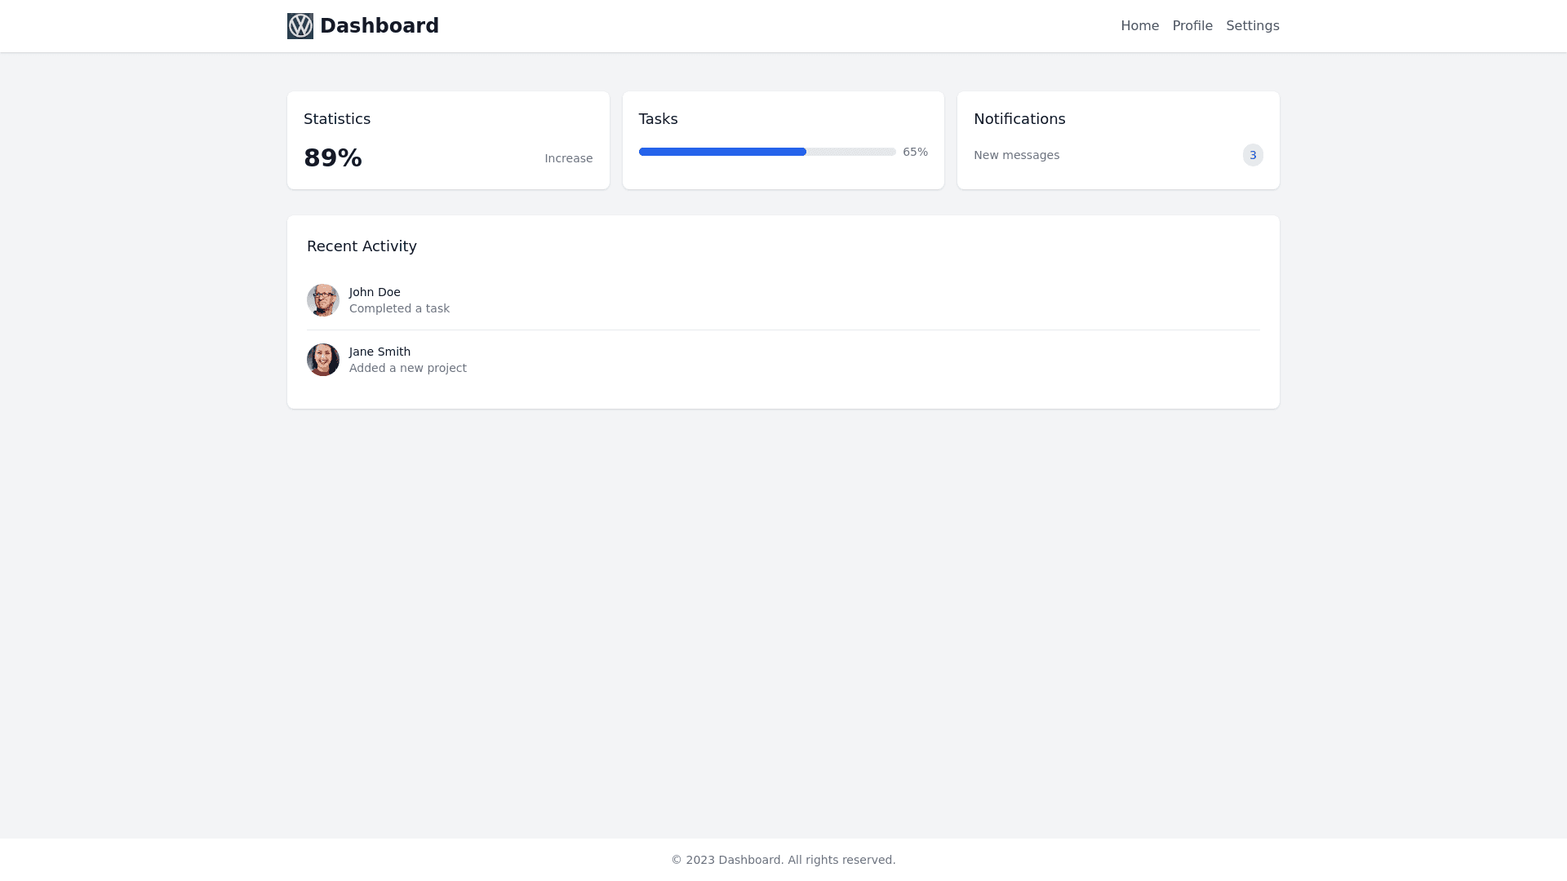Image resolution: width=1567 pixels, height=881 pixels.
Task: Click the 'Added a new project' activity entry
Action: click(x=408, y=368)
